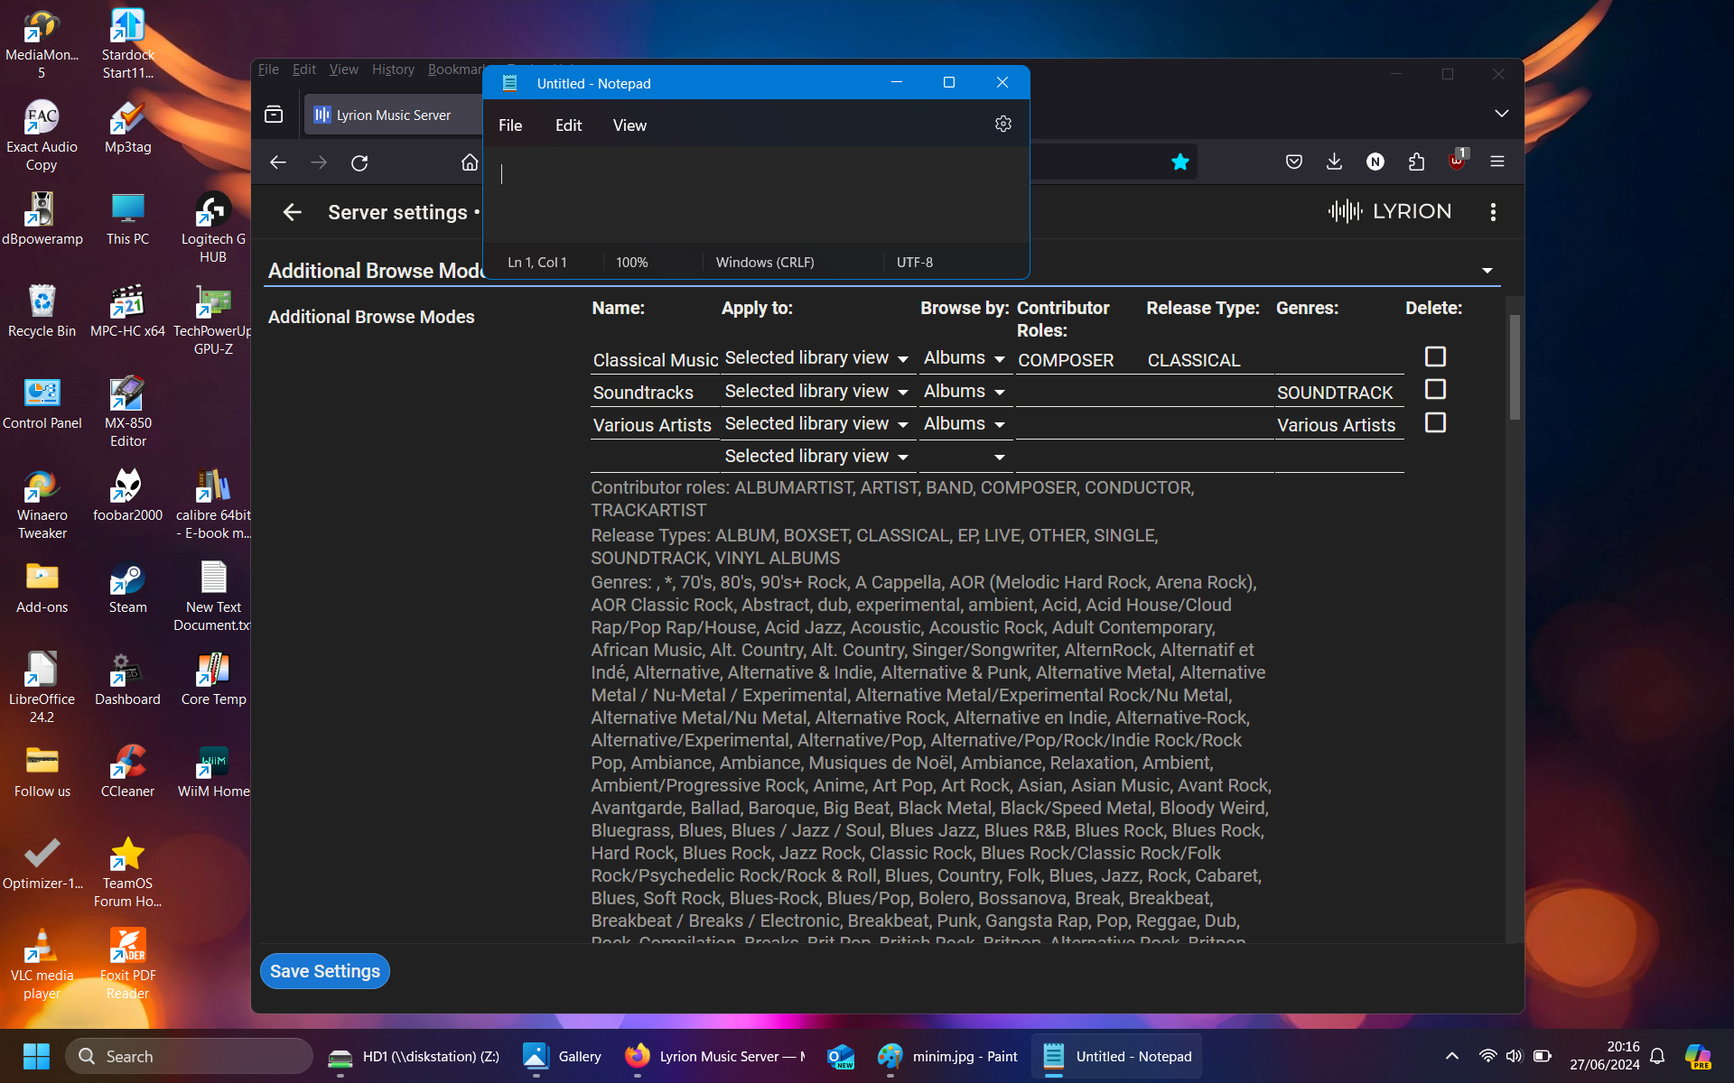Open dBpoweramp desktop icon
The width and height of the screenshot is (1734, 1083).
tap(42, 220)
